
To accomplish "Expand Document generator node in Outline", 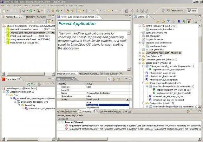I will pos(140,59).
